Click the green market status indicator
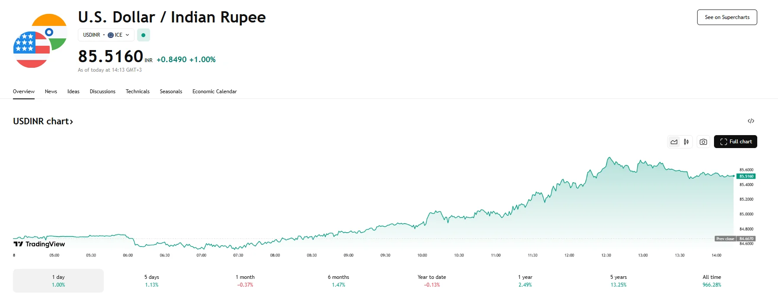The width and height of the screenshot is (778, 300). coord(144,35)
